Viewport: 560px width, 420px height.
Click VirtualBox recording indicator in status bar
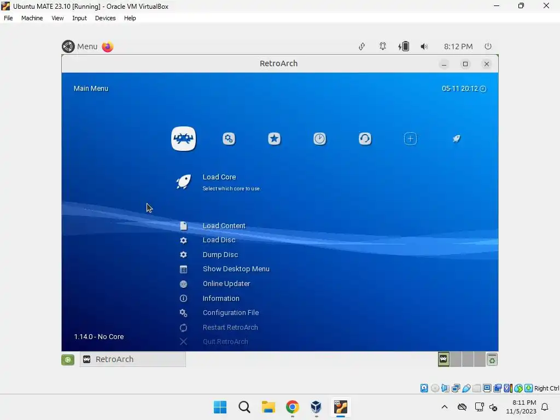pos(497,388)
